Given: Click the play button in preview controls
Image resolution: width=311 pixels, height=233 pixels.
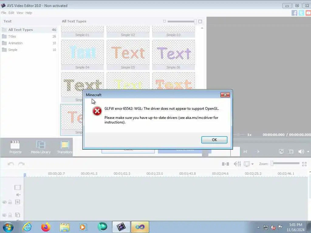Looking at the screenshot, I should 258,152.
